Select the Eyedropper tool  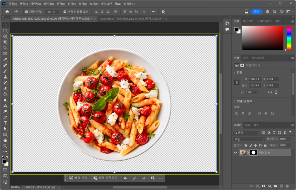point(5,60)
